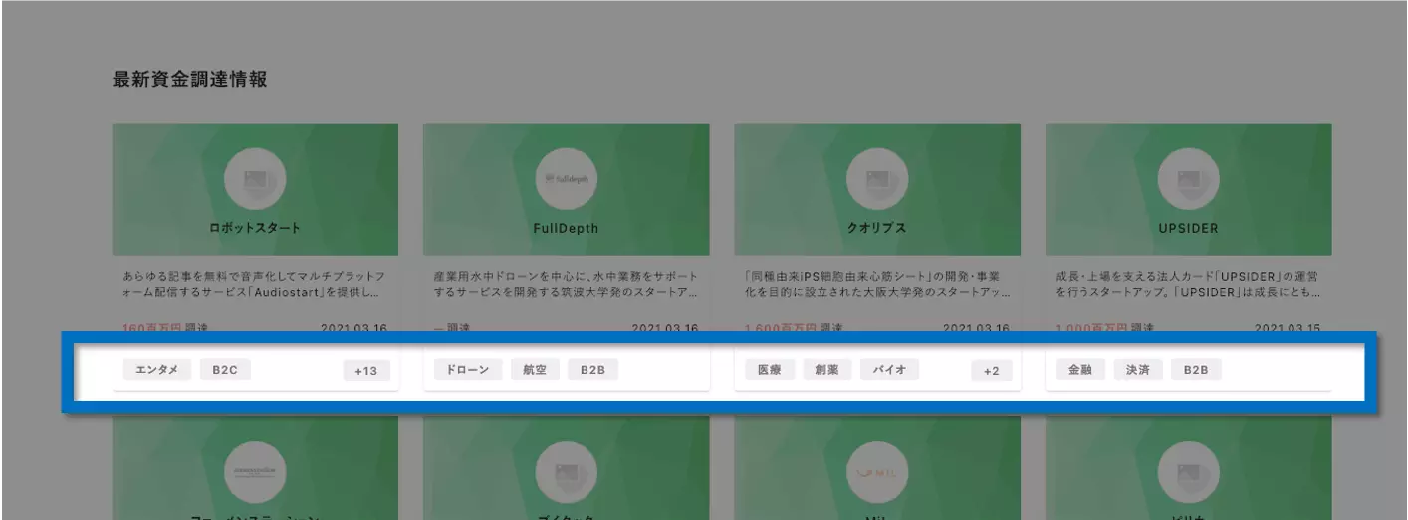
Task: Click the 決済 tag
Action: [1138, 370]
